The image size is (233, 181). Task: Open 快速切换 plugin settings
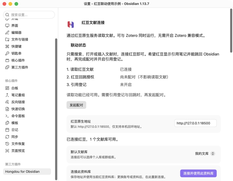[x=27, y=109]
